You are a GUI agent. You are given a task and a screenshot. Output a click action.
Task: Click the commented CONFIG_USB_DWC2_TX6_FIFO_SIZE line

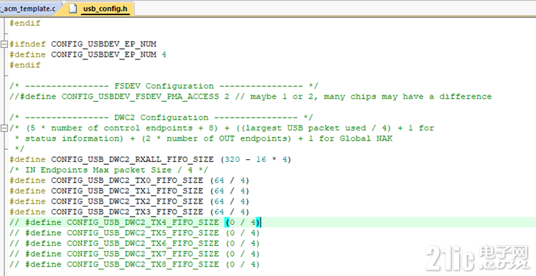(x=135, y=244)
